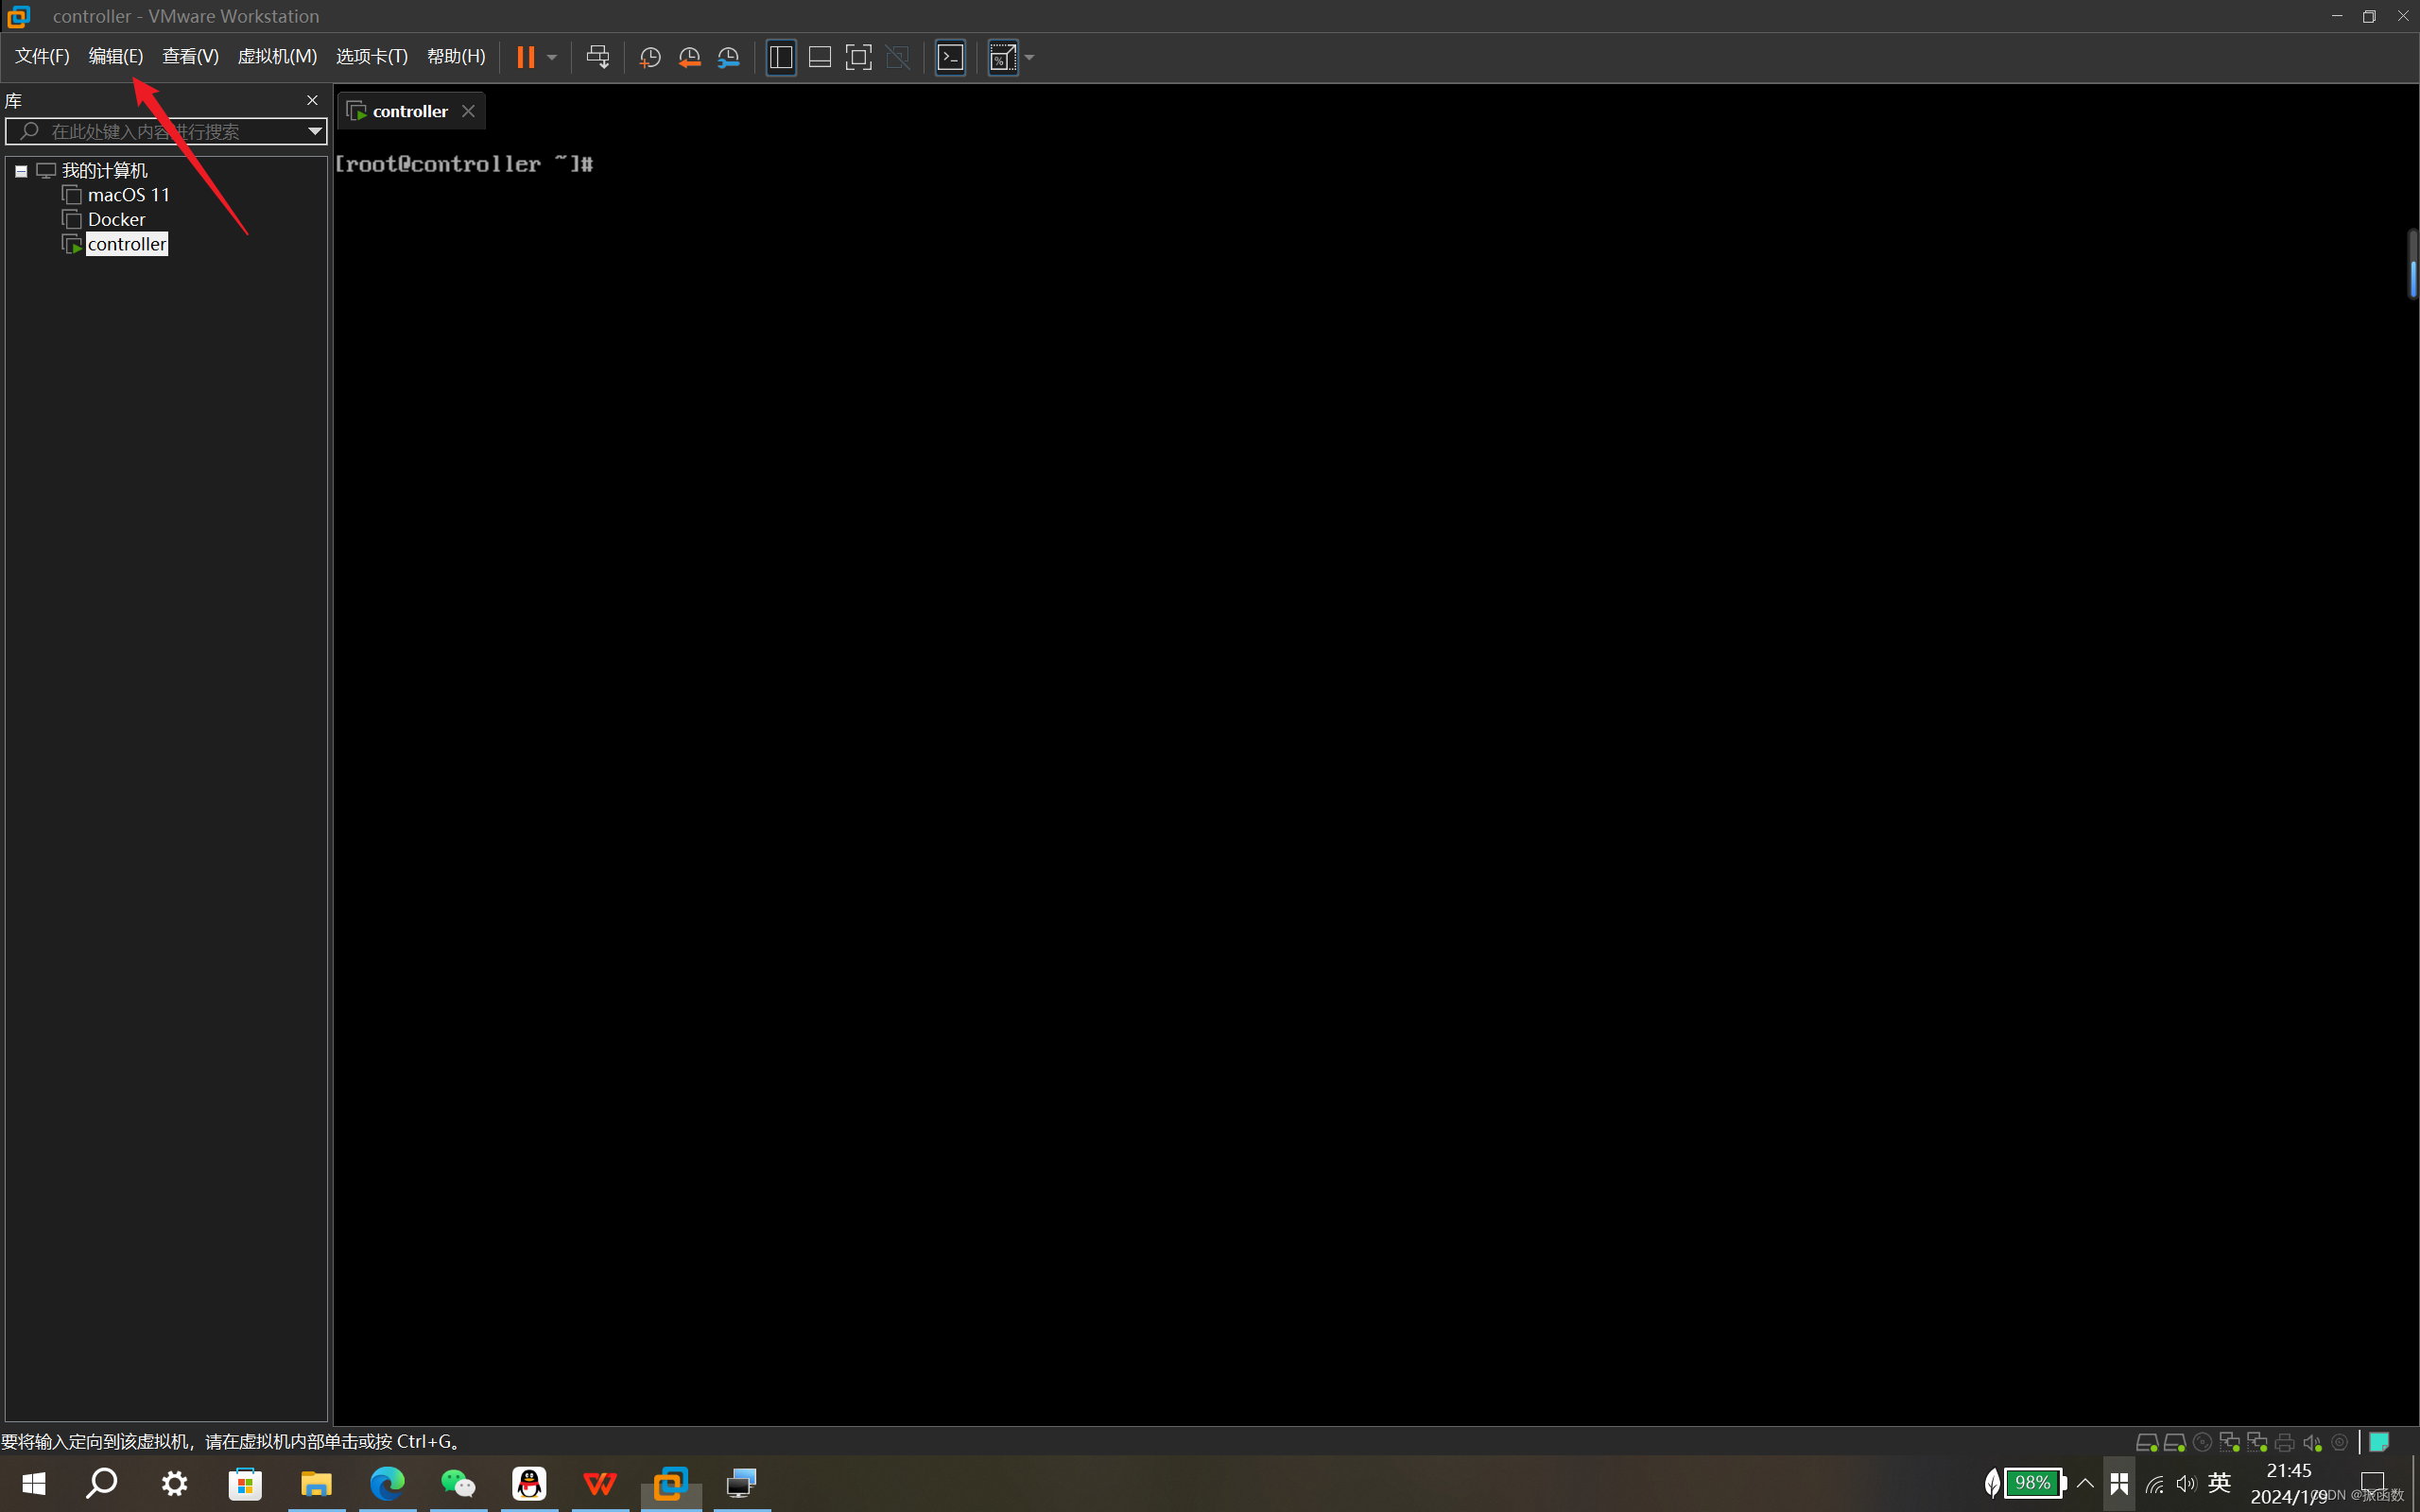The image size is (2420, 1512).
Task: Open the remote desktop taskbar app
Action: tap(742, 1483)
